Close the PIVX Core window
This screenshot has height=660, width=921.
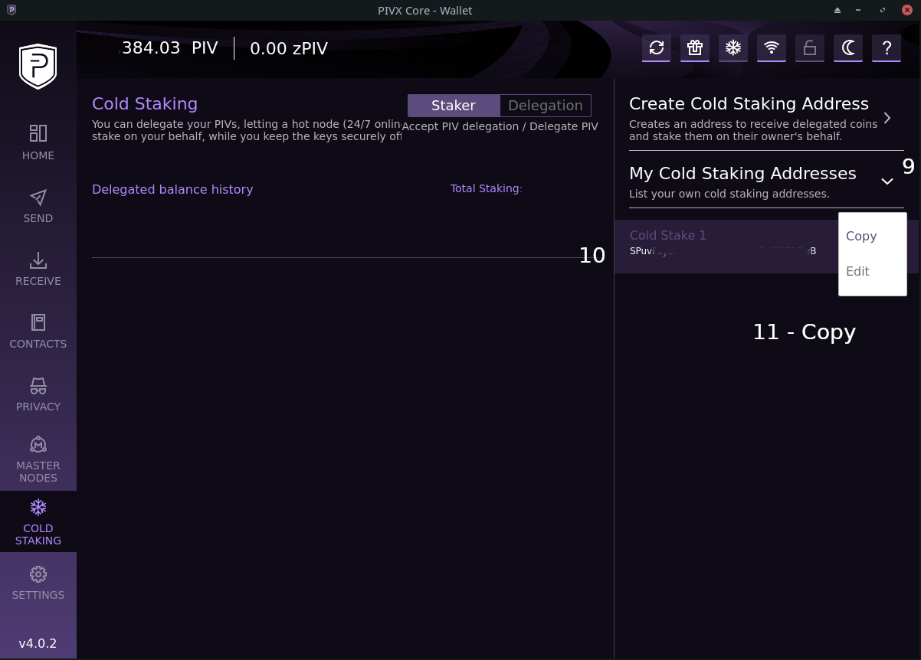906,10
